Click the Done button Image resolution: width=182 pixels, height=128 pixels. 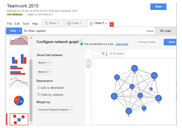[x=170, y=42]
